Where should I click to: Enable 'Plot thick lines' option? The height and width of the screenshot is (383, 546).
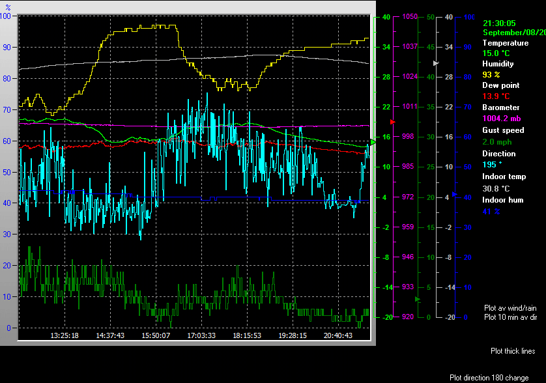point(513,351)
